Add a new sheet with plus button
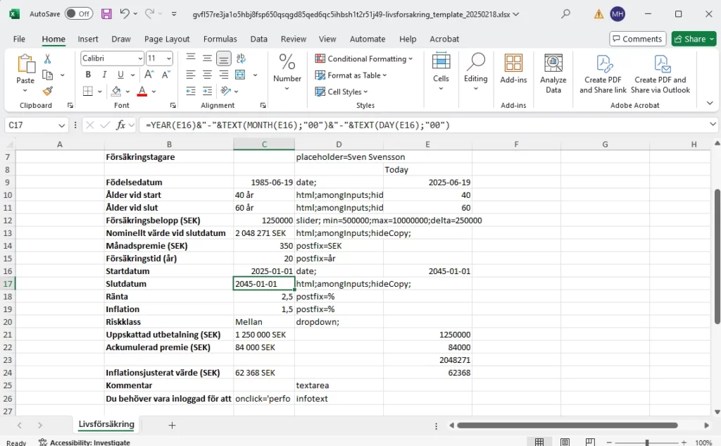 pyautogui.click(x=172, y=426)
